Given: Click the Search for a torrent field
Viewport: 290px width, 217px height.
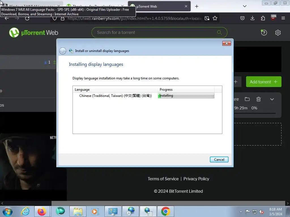Looking at the screenshot, I should pyautogui.click(x=159, y=32).
